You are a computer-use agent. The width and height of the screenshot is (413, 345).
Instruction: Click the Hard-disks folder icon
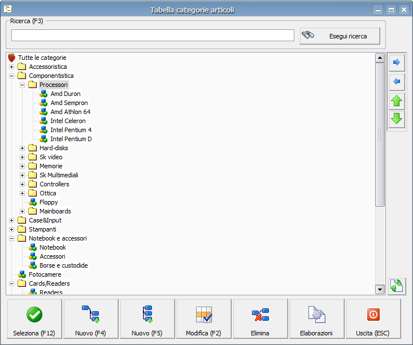pos(32,148)
